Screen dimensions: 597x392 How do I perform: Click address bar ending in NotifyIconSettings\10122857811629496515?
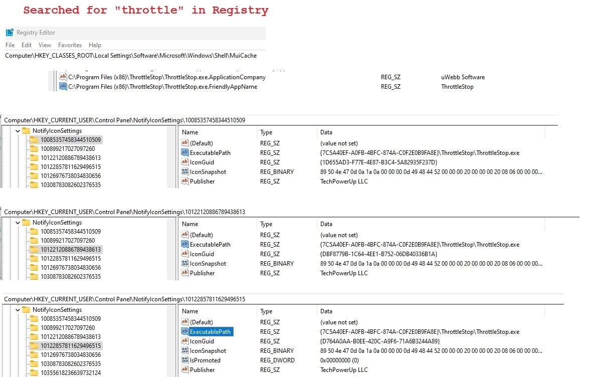tap(124, 299)
